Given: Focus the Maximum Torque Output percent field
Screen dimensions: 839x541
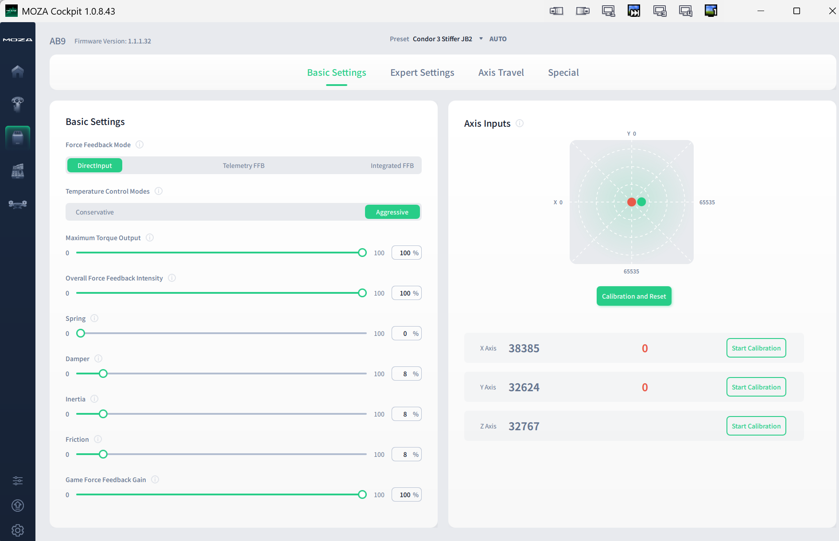Looking at the screenshot, I should tap(407, 253).
